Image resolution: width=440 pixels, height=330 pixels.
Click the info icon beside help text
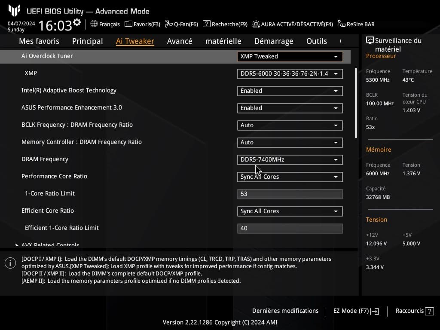pyautogui.click(x=10, y=263)
